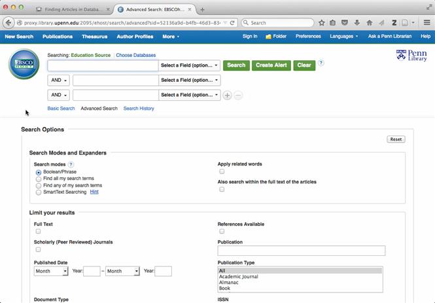Click the Publication text field
The width and height of the screenshot is (435, 303).
coord(302,251)
